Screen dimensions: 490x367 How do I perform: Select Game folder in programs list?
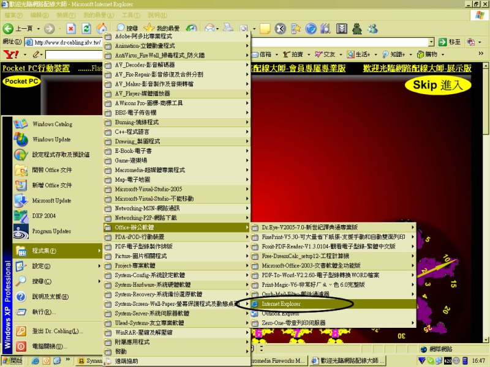pyautogui.click(x=177, y=160)
